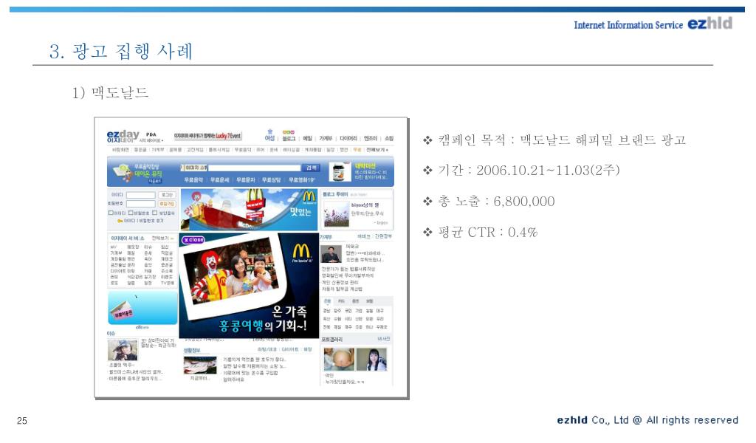Open the 쇼핑 menu item
756x443 pixels.
pos(389,138)
